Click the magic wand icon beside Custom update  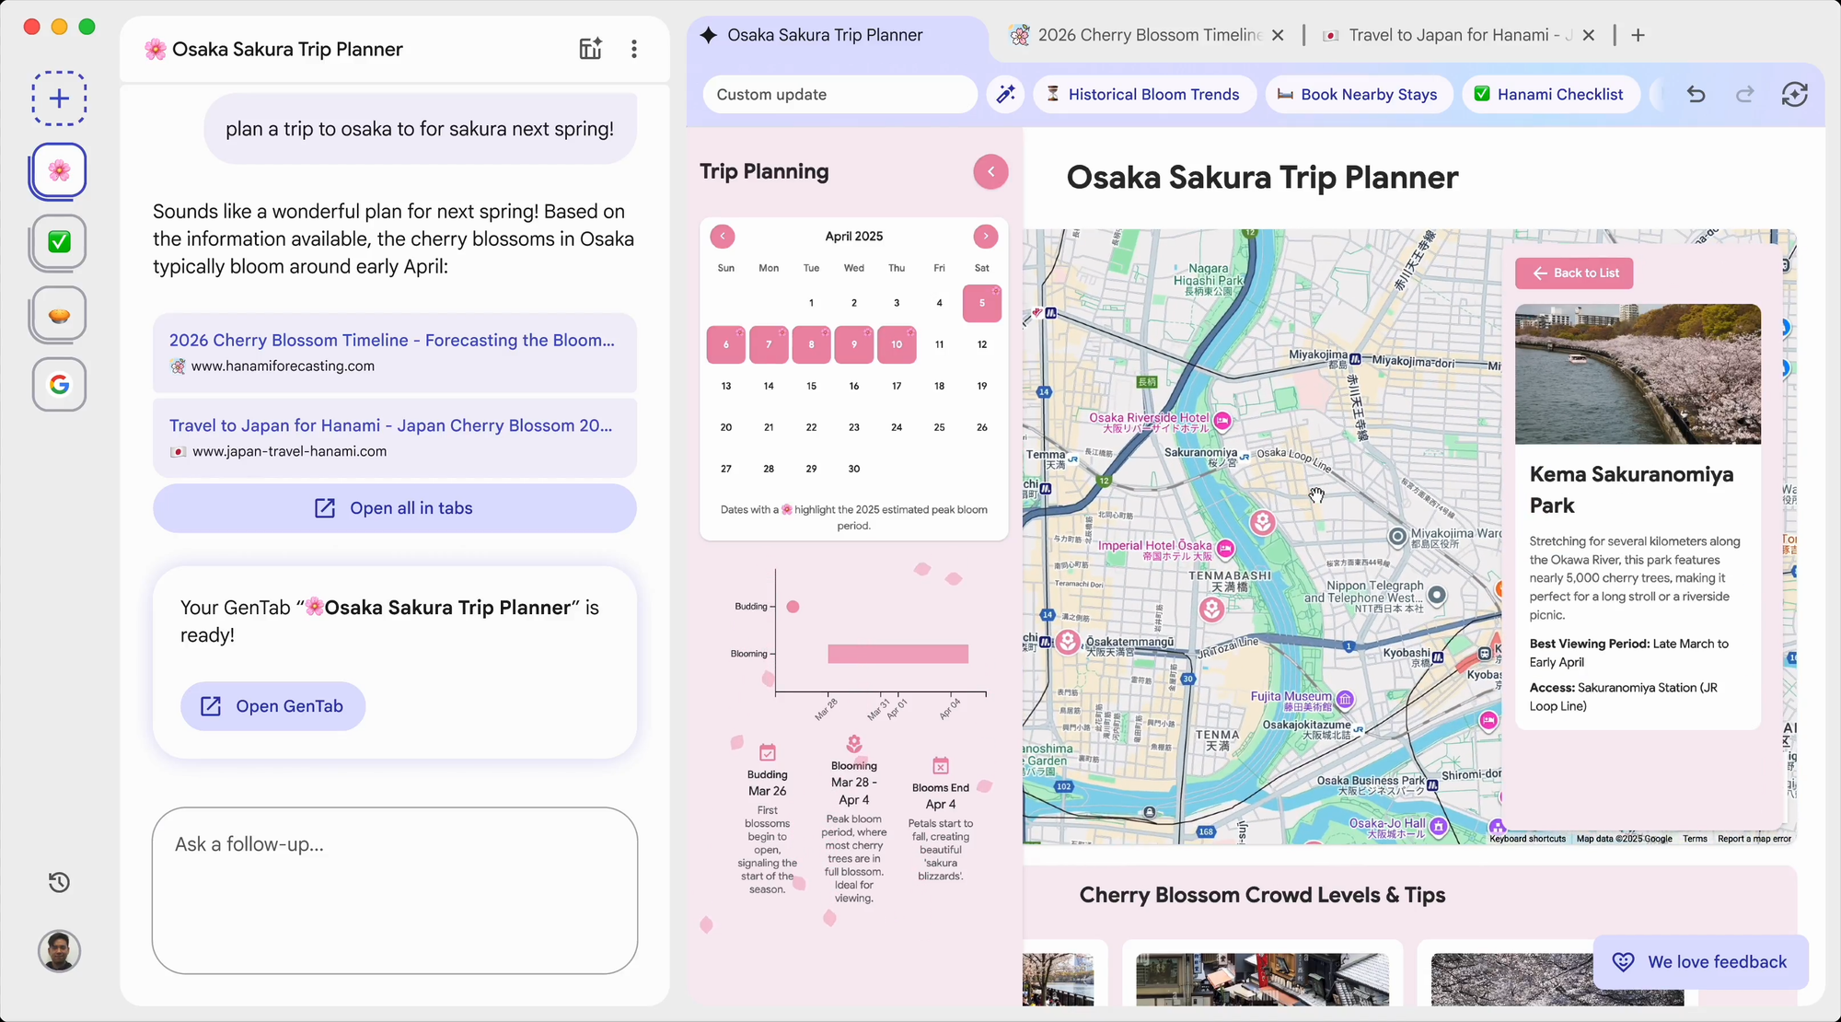[1005, 94]
